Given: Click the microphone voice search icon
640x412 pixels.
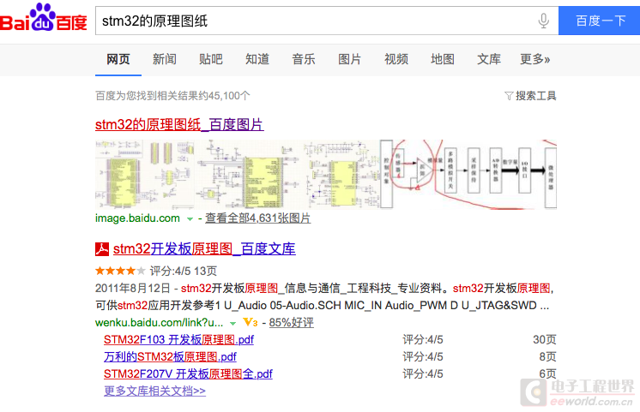Looking at the screenshot, I should coord(543,21).
